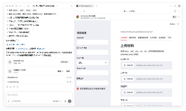186x111 pixels.
Task: Click the third Upload button
Action: 128,92
